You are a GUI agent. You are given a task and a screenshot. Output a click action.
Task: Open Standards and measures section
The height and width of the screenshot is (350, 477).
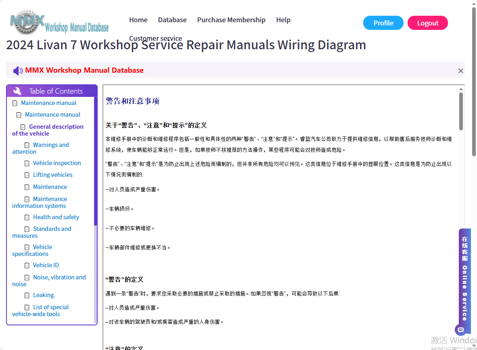(x=42, y=232)
